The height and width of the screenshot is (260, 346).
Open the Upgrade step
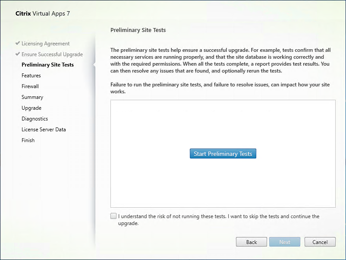point(31,108)
